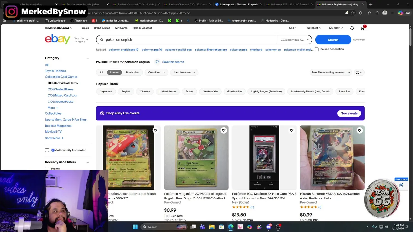This screenshot has width=413, height=232.
Task: Watch the Meganium 27/95 listing via heart icon
Action: [224, 130]
